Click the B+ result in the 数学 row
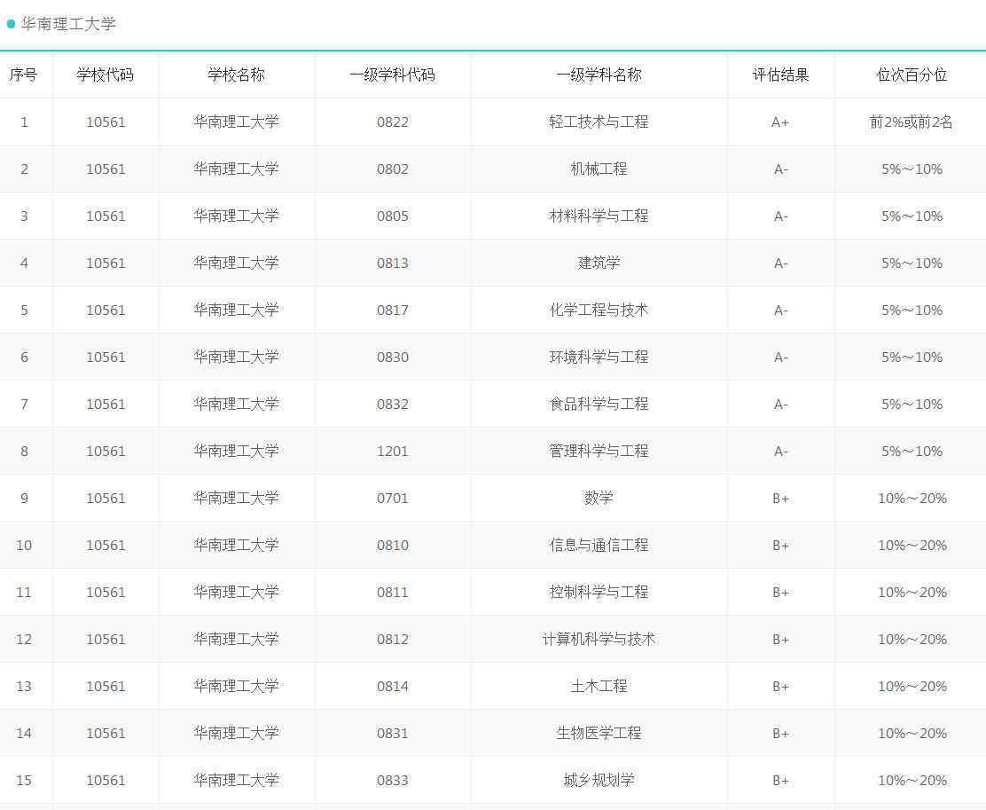Viewport: 986px width, 810px height. click(780, 499)
